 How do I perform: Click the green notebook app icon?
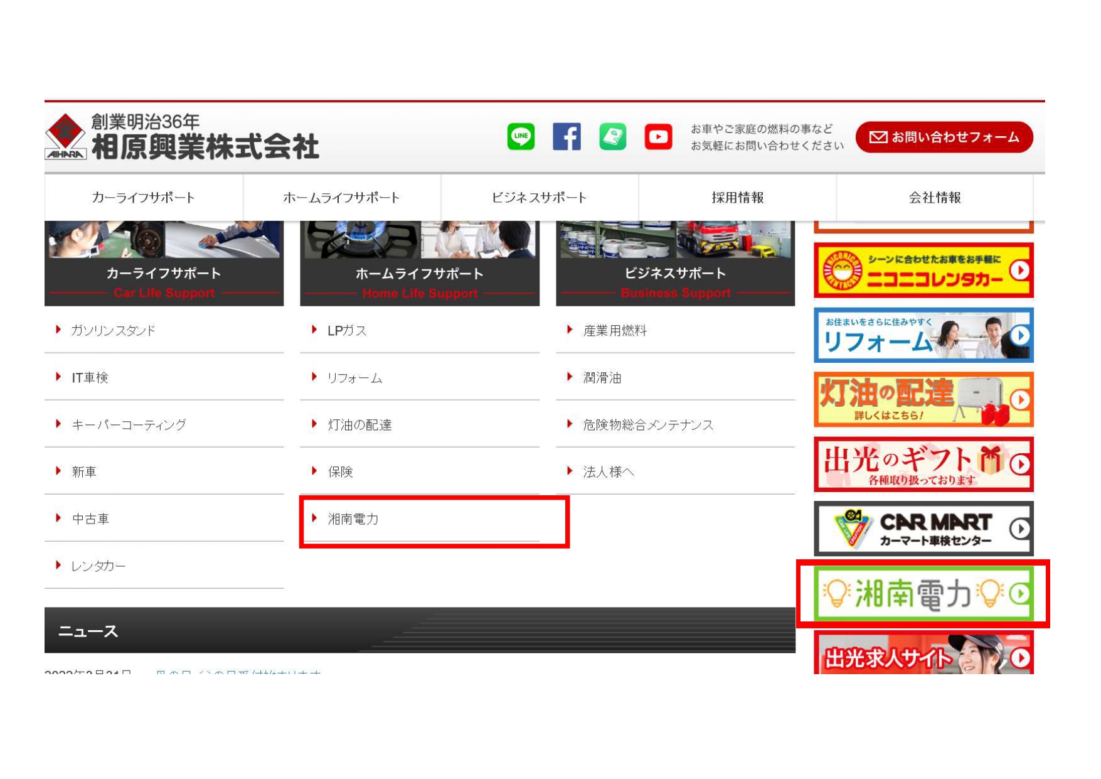click(613, 136)
